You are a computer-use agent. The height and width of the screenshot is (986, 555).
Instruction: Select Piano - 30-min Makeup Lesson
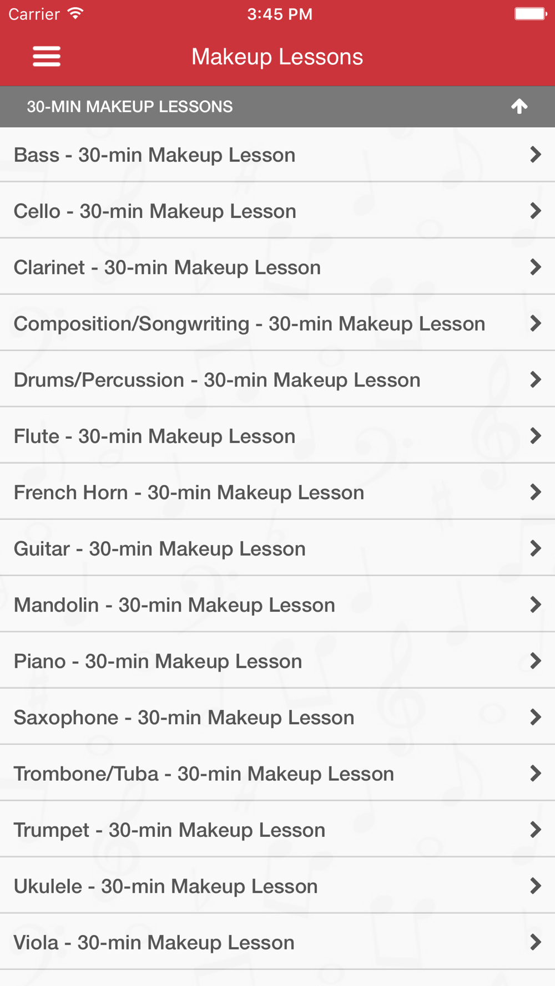point(158,662)
